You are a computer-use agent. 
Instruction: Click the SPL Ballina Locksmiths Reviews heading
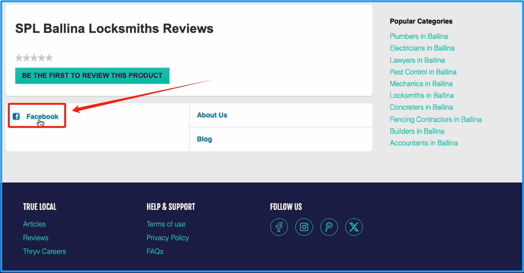[114, 28]
